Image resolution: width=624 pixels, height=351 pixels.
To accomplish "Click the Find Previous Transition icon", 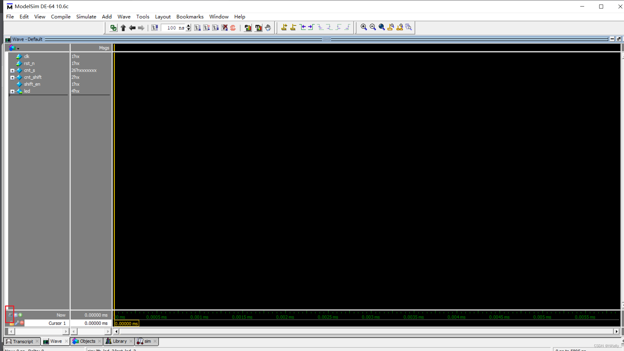I will tap(302, 27).
